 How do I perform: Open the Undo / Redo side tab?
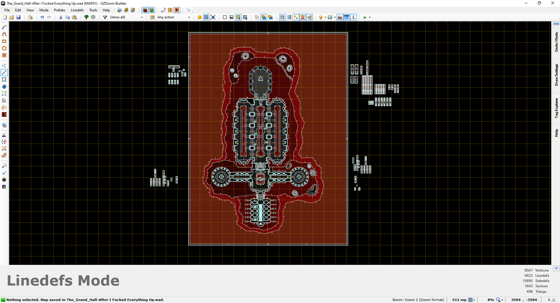556,42
